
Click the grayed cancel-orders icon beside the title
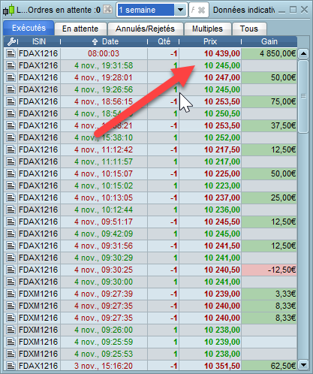click(x=108, y=9)
